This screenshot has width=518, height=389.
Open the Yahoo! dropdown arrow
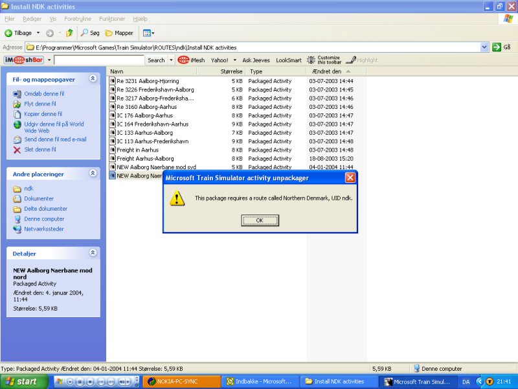coord(235,60)
